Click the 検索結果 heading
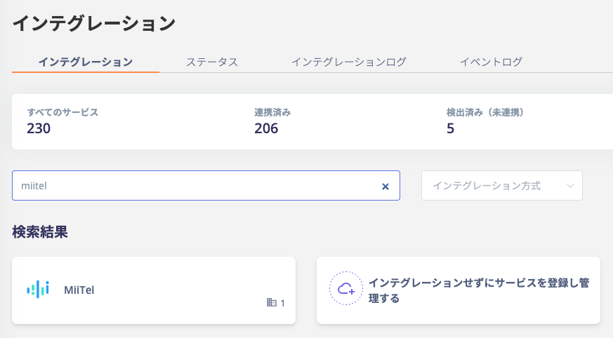613x338 pixels. [x=40, y=232]
